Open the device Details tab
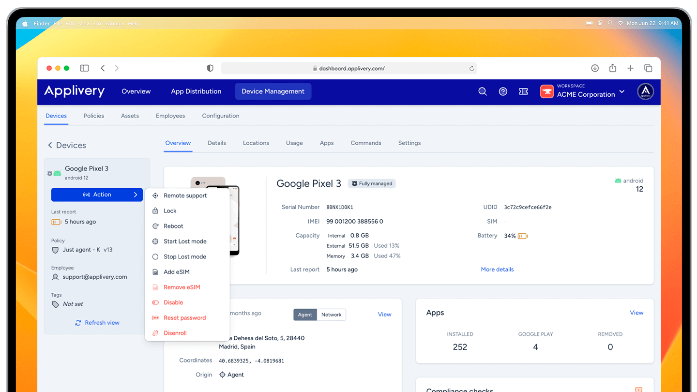Viewport: 697px width, 392px height. click(217, 143)
